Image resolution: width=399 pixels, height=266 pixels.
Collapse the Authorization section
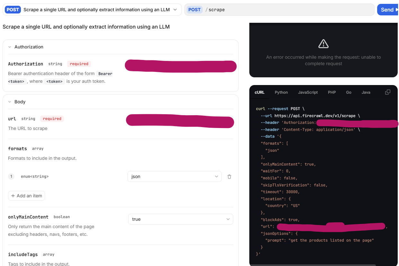point(10,47)
